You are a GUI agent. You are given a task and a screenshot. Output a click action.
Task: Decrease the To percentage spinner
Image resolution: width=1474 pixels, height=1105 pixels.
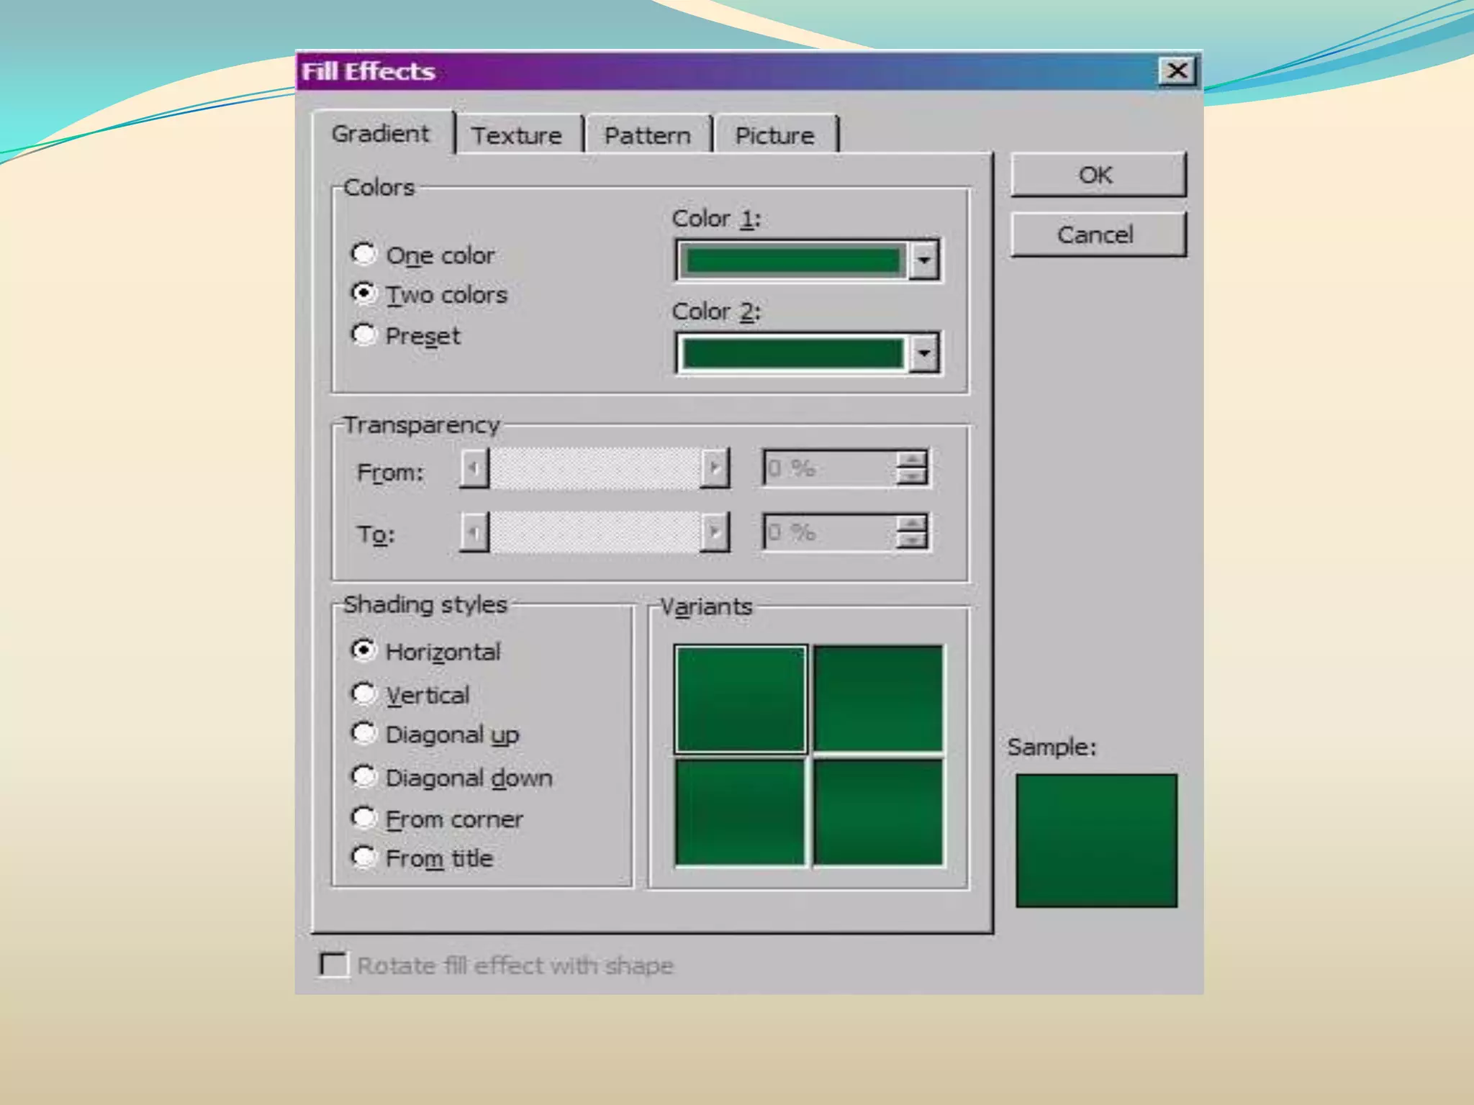tap(912, 540)
